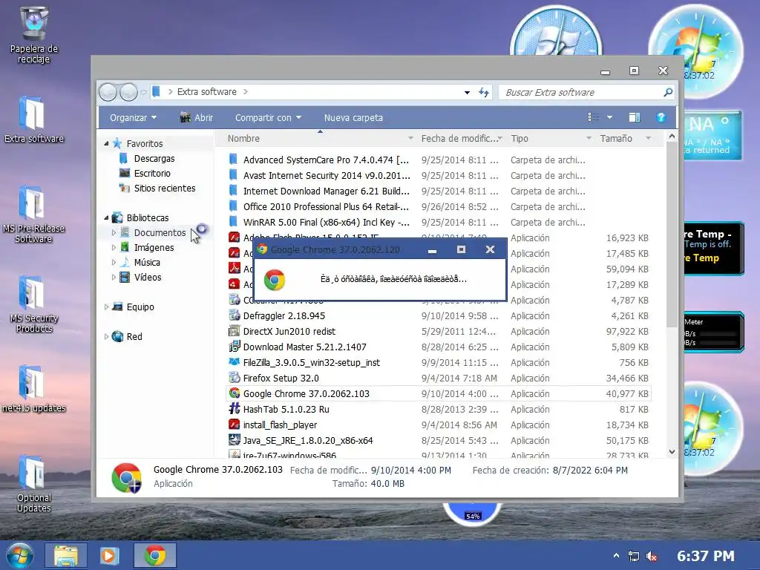
Task: Open the Tamaño column filter dropdown arrow
Action: click(648, 139)
